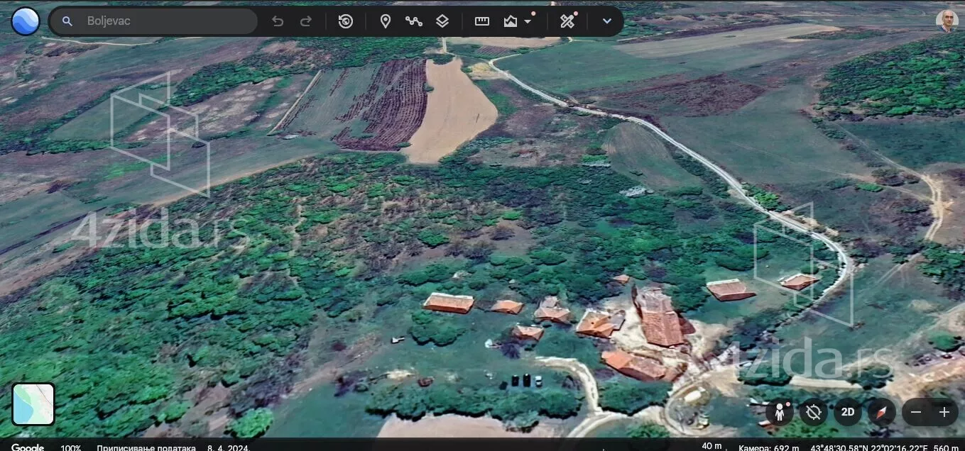Expand the map style dropdown arrow
This screenshot has height=451, width=965.
[528, 22]
